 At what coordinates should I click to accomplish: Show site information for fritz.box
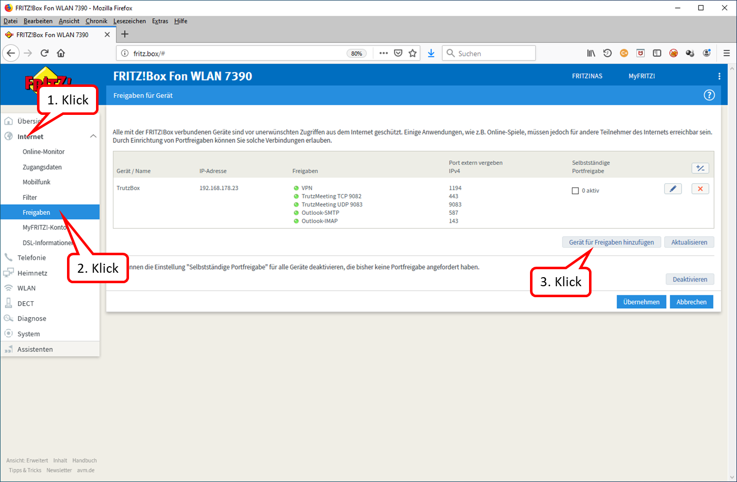(125, 53)
